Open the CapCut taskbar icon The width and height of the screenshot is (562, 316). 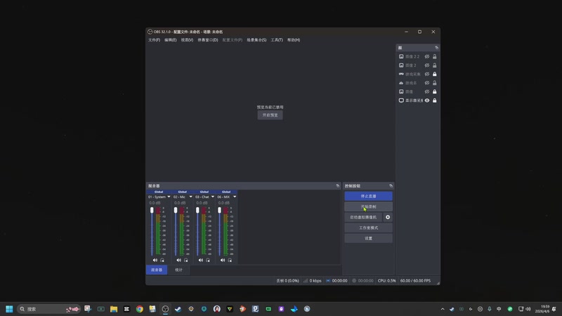(x=126, y=309)
